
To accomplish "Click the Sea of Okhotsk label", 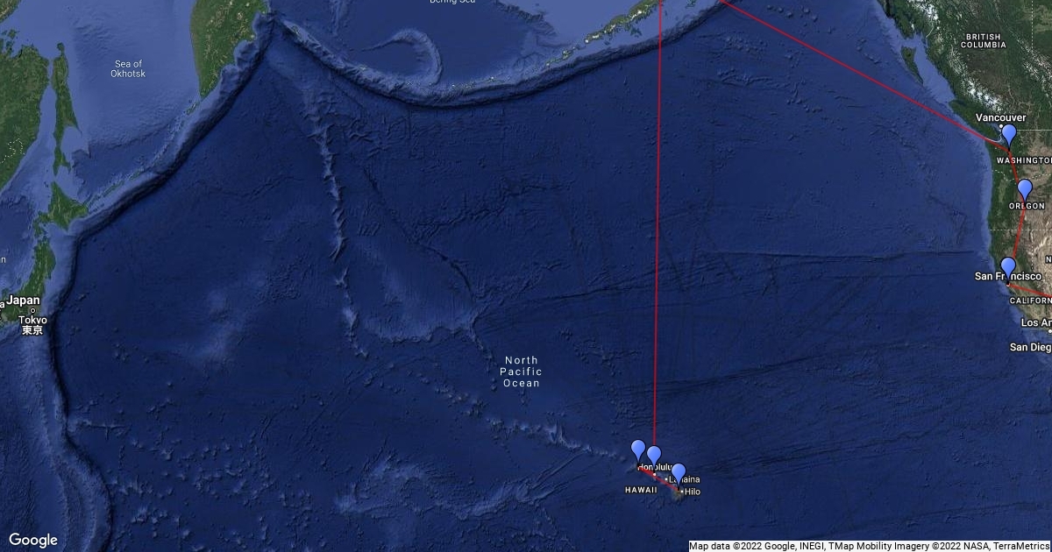I will tap(130, 68).
